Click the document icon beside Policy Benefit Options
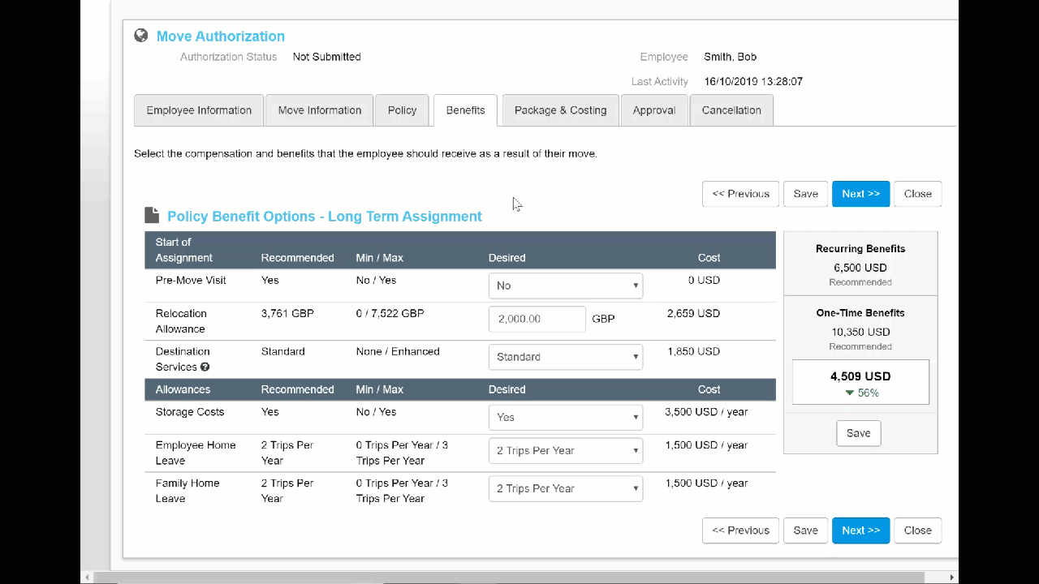Viewport: 1039px width, 584px height. pos(152,216)
